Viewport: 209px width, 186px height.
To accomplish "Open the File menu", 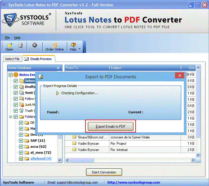I will point(7,38).
